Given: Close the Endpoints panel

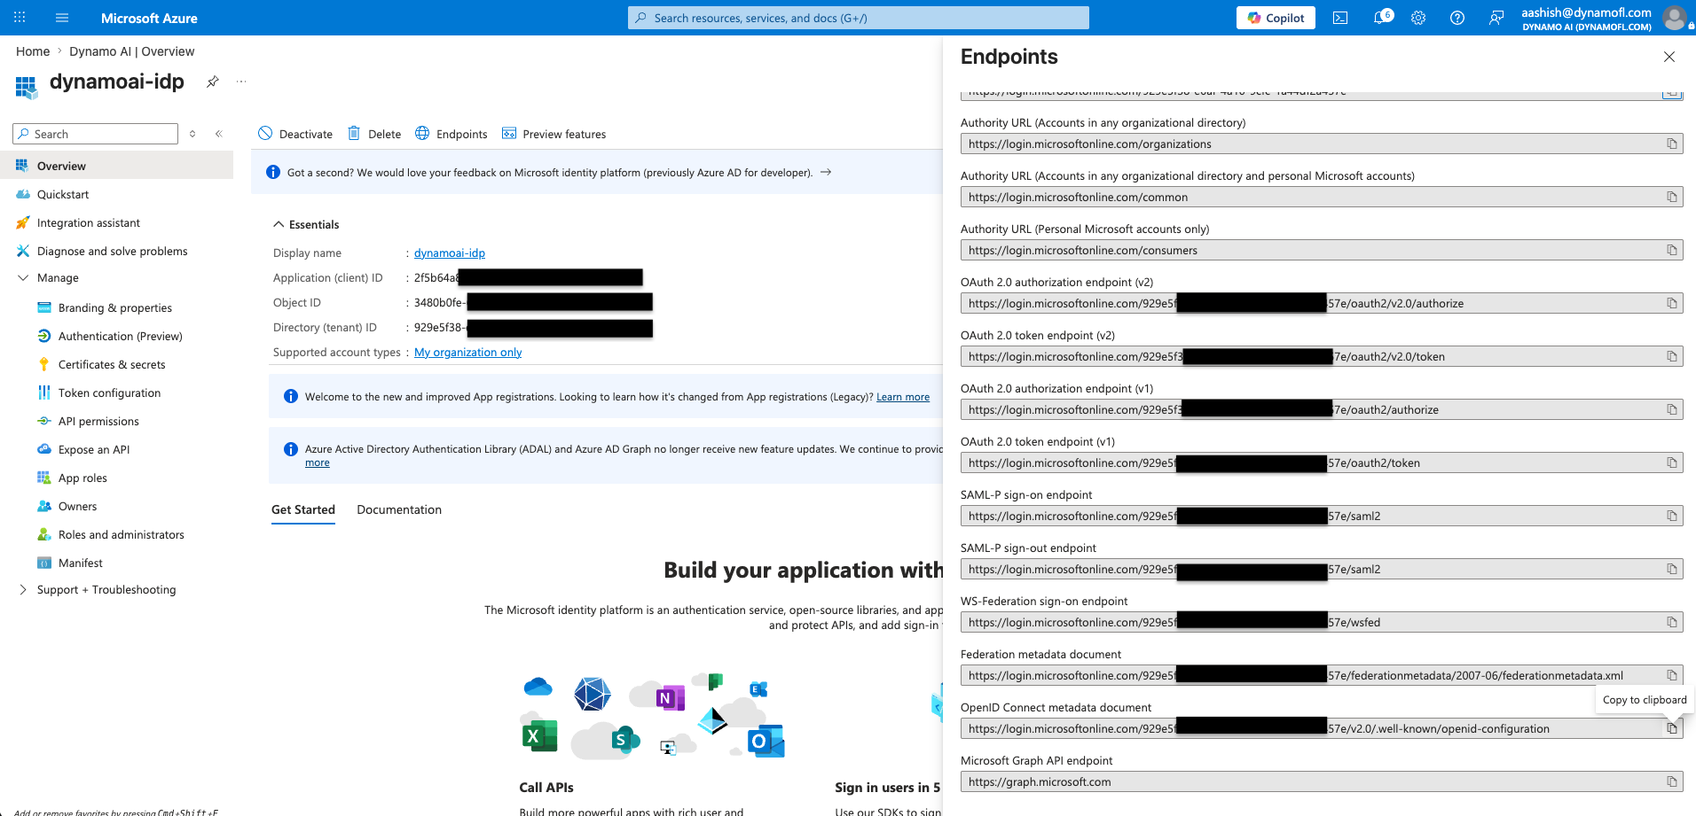Looking at the screenshot, I should (1669, 57).
